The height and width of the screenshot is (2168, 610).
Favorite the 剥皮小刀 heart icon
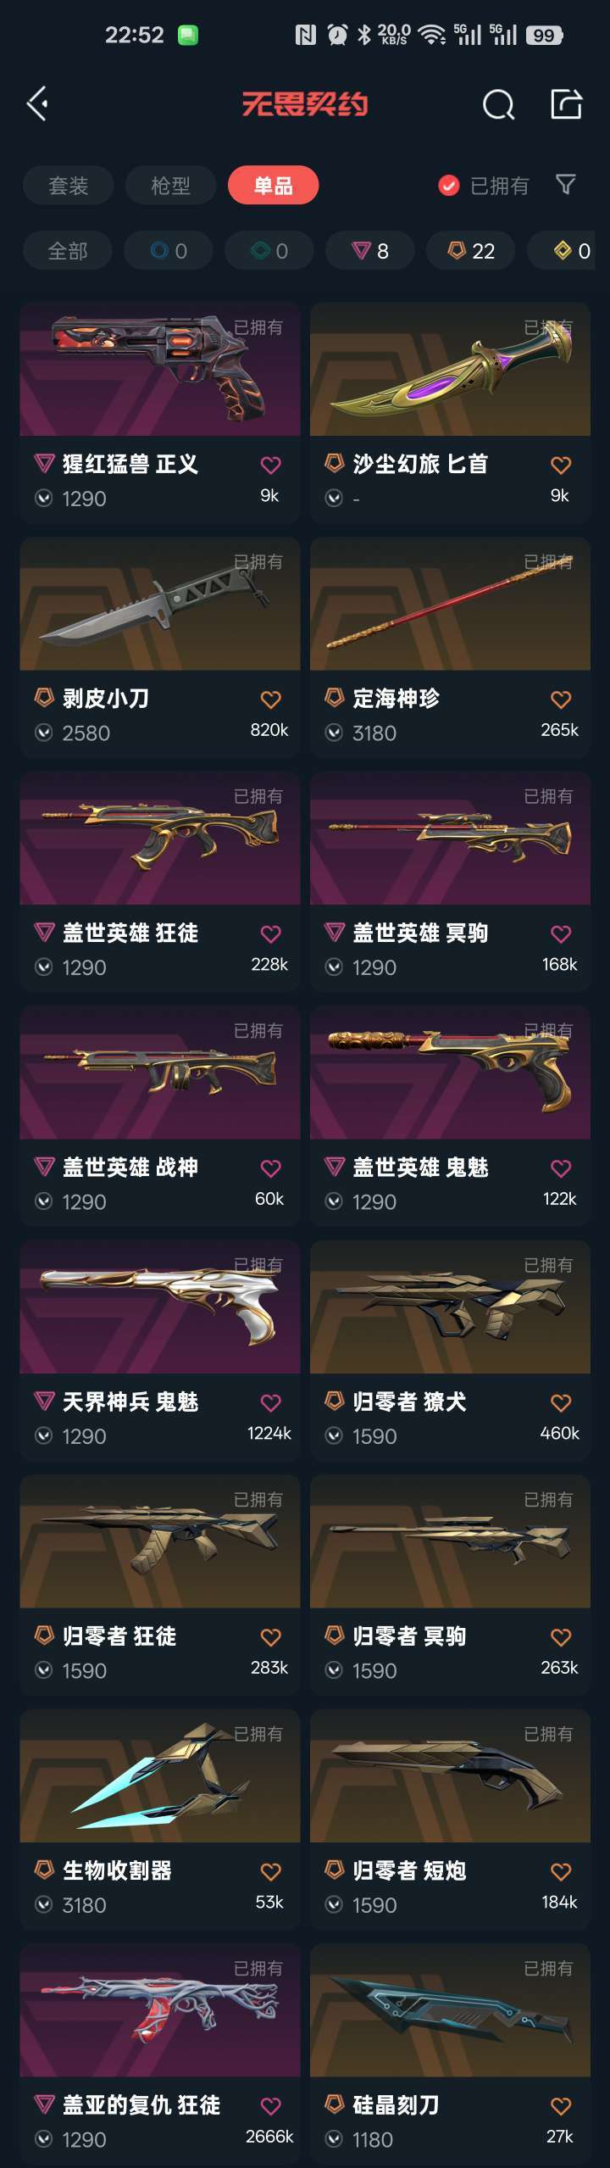(x=270, y=699)
